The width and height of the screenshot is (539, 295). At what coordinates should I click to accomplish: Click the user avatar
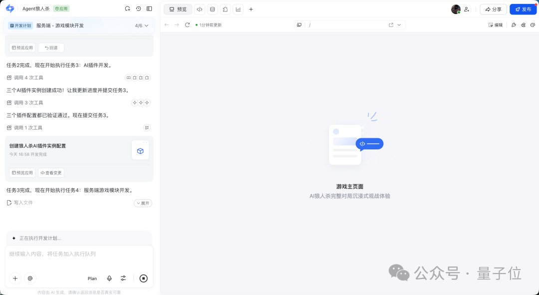click(x=456, y=9)
